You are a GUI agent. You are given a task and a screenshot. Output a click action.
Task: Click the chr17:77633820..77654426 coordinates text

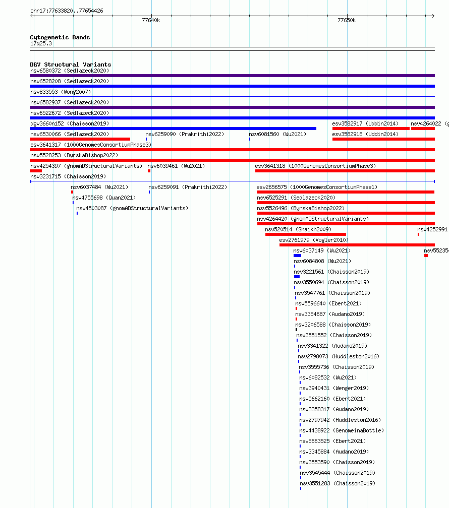tap(67, 11)
